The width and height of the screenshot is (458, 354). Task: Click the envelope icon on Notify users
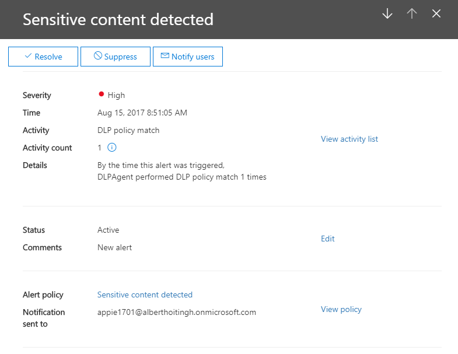165,56
